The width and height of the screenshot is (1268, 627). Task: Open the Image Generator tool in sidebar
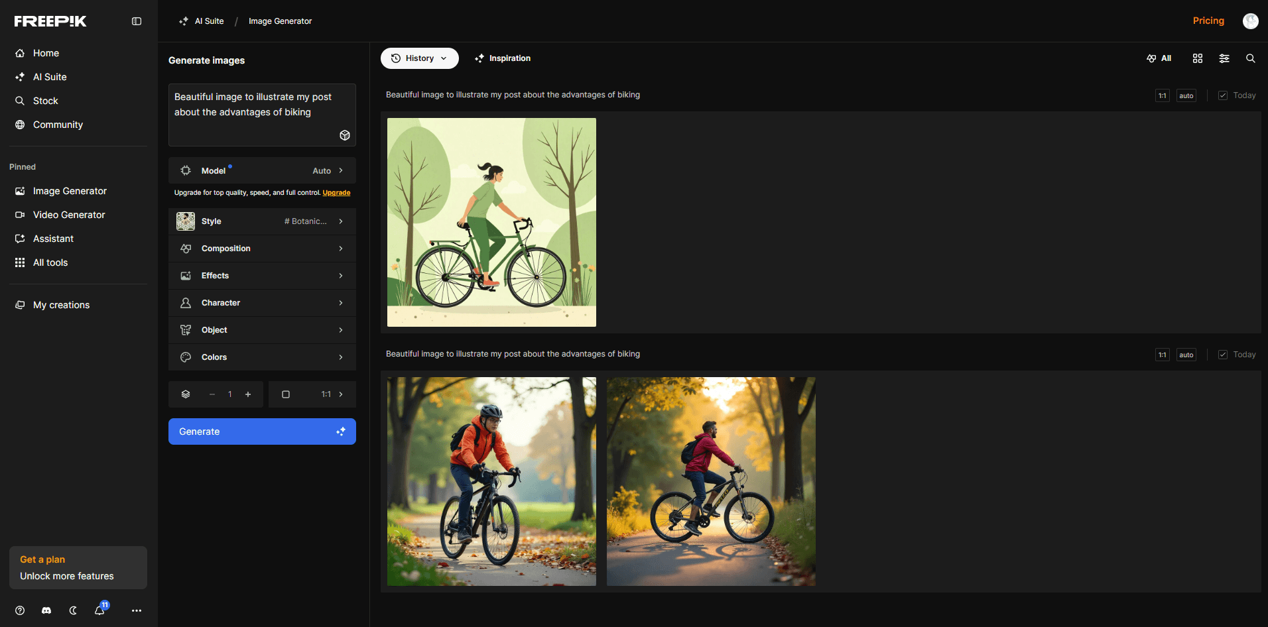[x=69, y=191]
